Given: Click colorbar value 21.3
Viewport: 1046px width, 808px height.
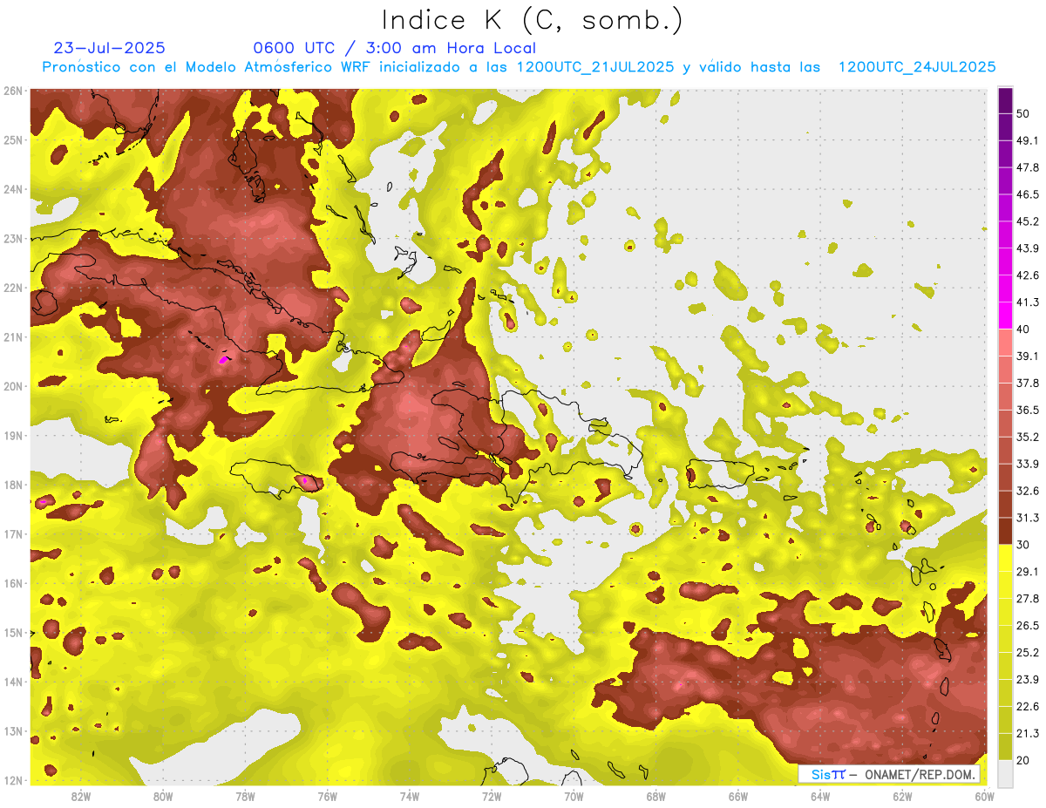Looking at the screenshot, I should [1028, 733].
